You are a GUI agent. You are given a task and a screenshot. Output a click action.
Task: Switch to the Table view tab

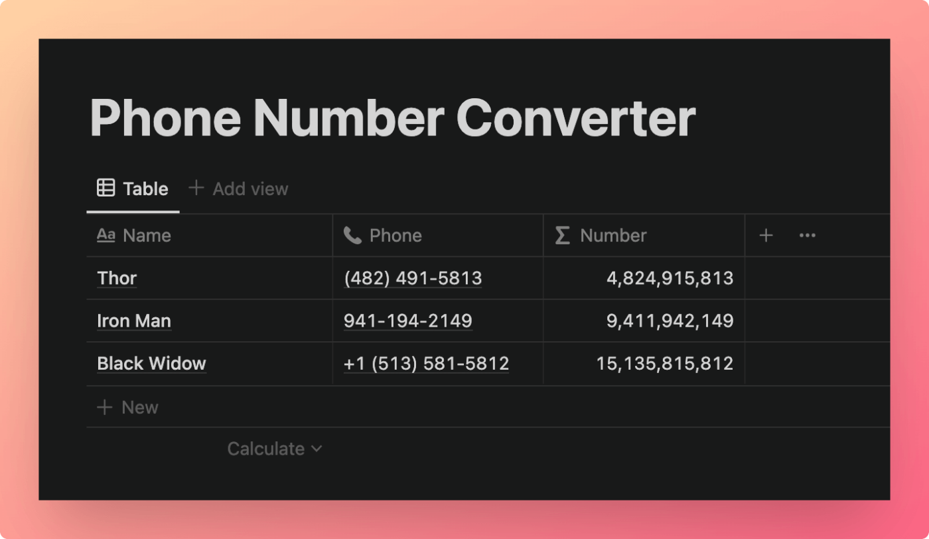point(133,189)
